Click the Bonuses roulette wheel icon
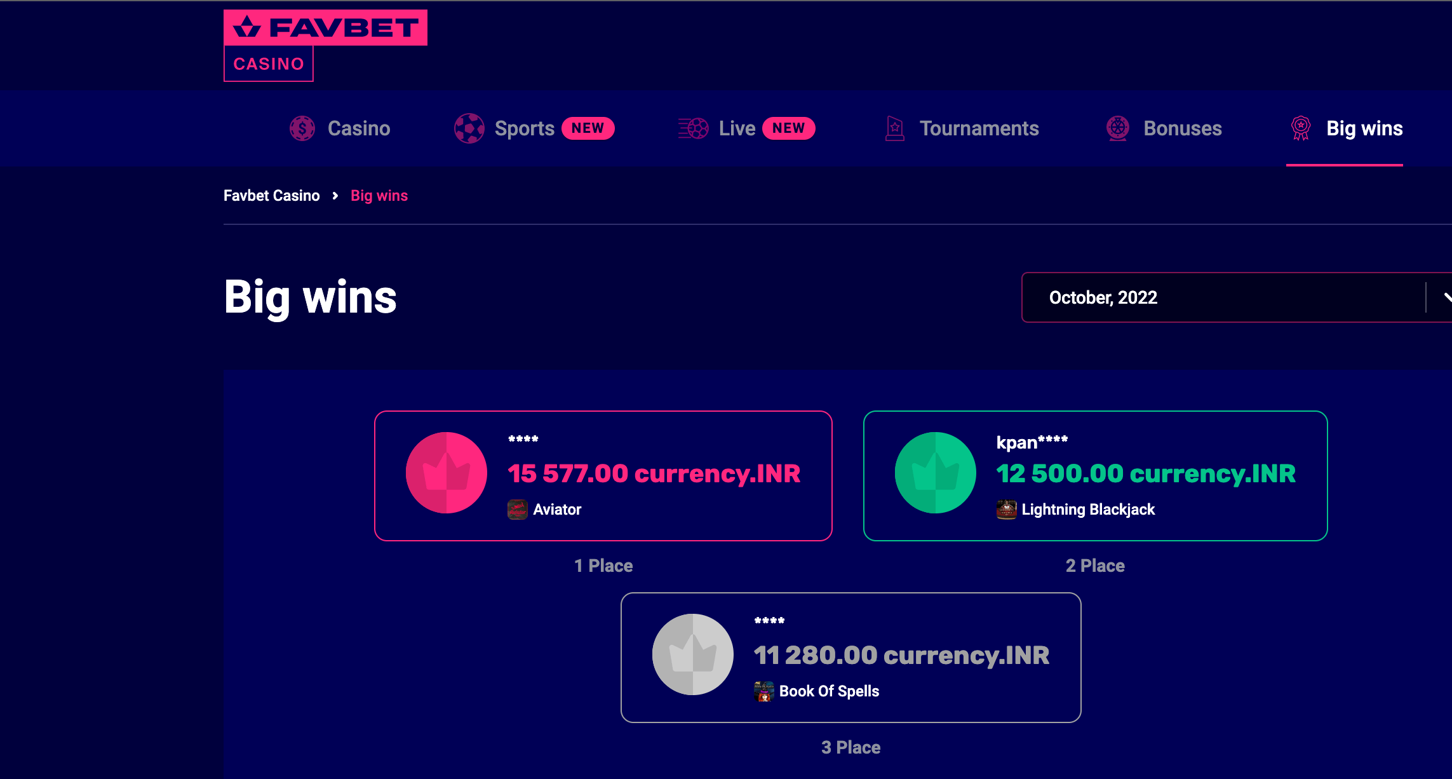This screenshot has width=1452, height=779. tap(1118, 128)
